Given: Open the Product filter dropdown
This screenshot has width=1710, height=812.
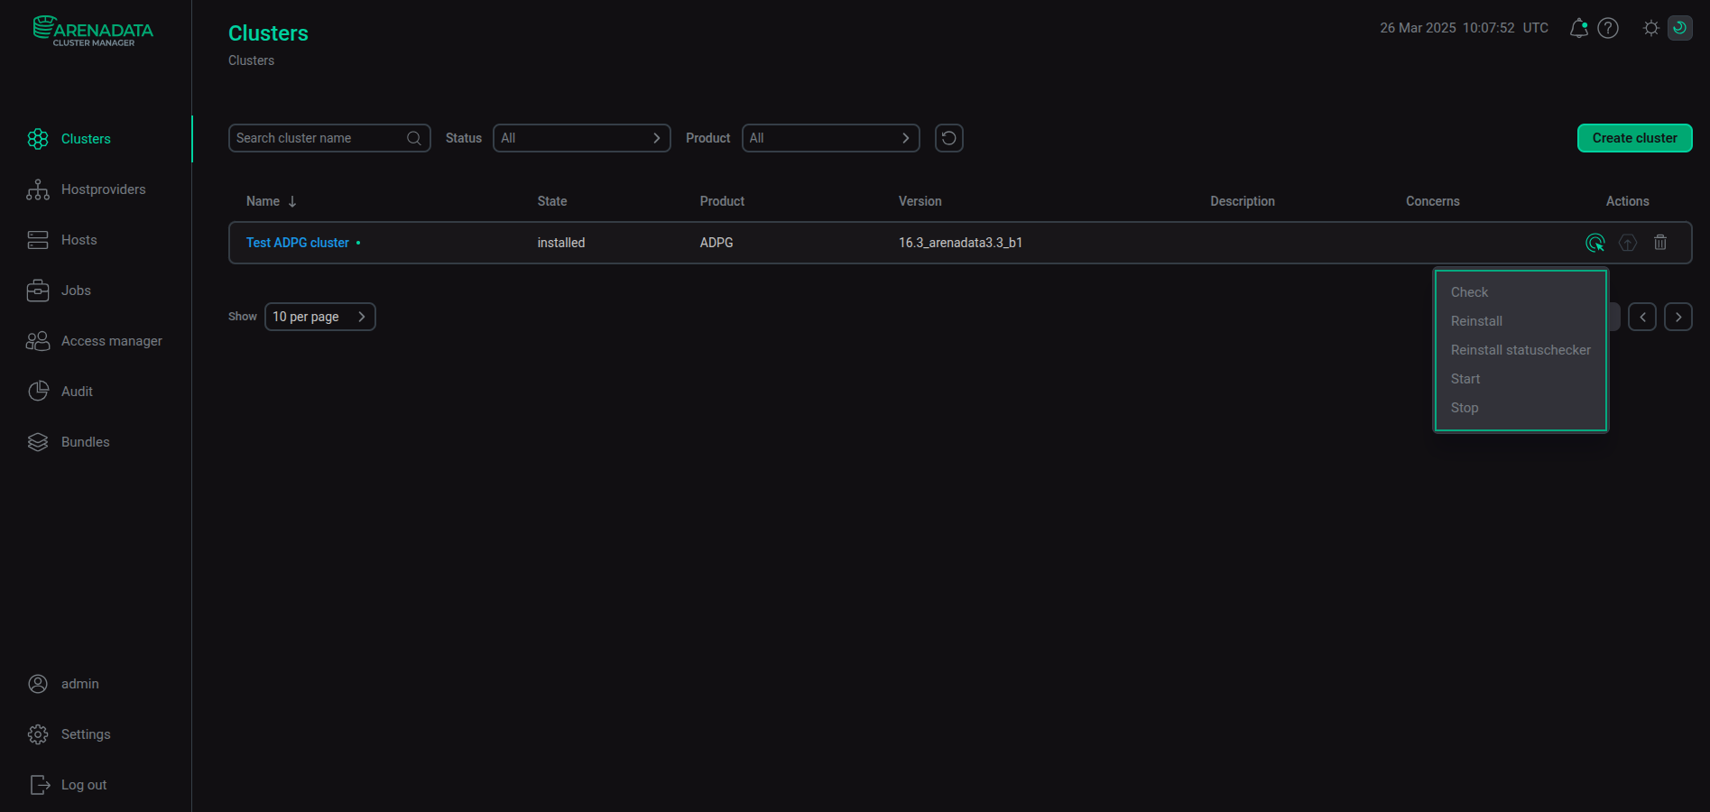Looking at the screenshot, I should 831,138.
